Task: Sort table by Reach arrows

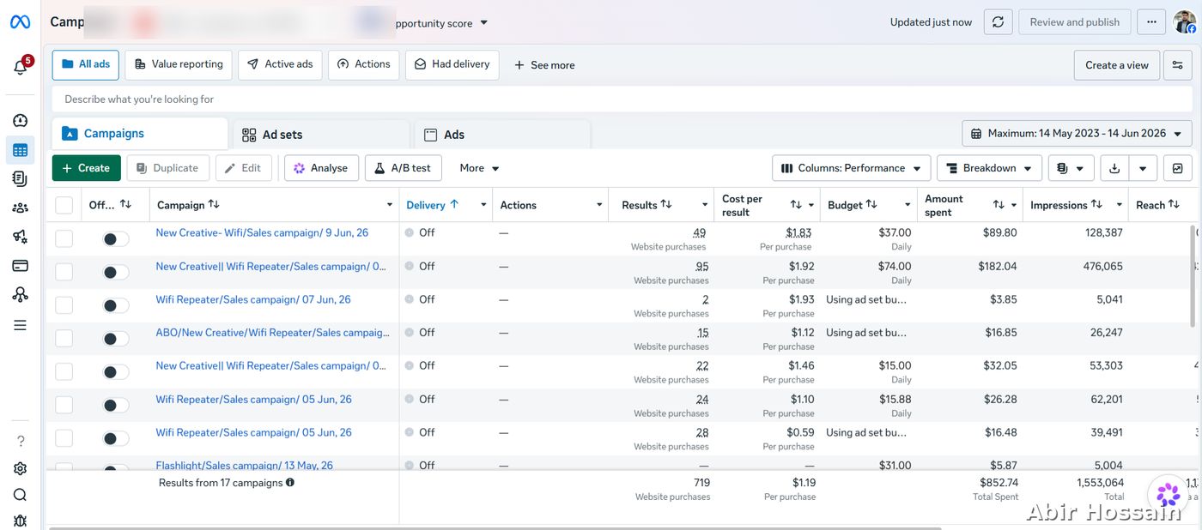Action: pyautogui.click(x=1174, y=204)
